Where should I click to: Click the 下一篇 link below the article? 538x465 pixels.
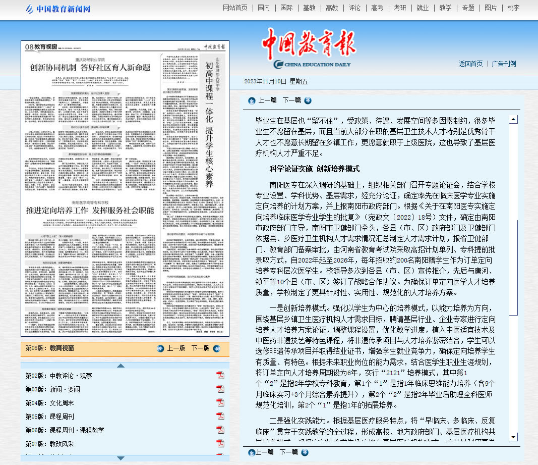pos(288,452)
